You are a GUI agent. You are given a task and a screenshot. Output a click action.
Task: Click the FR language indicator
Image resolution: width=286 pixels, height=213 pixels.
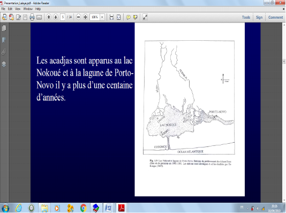(x=242, y=207)
